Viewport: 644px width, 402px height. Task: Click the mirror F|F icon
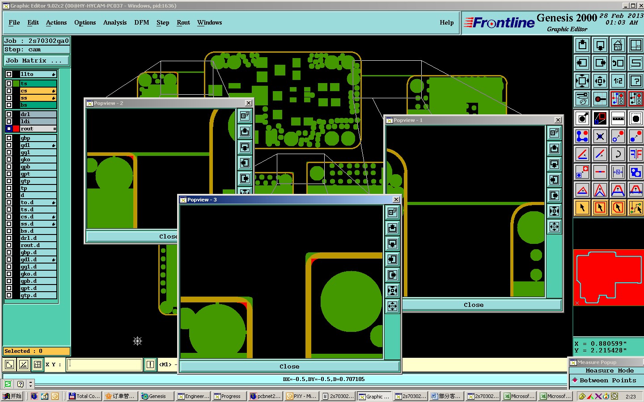pyautogui.click(x=636, y=154)
